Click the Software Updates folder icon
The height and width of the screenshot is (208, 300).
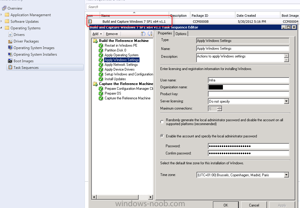[7, 21]
